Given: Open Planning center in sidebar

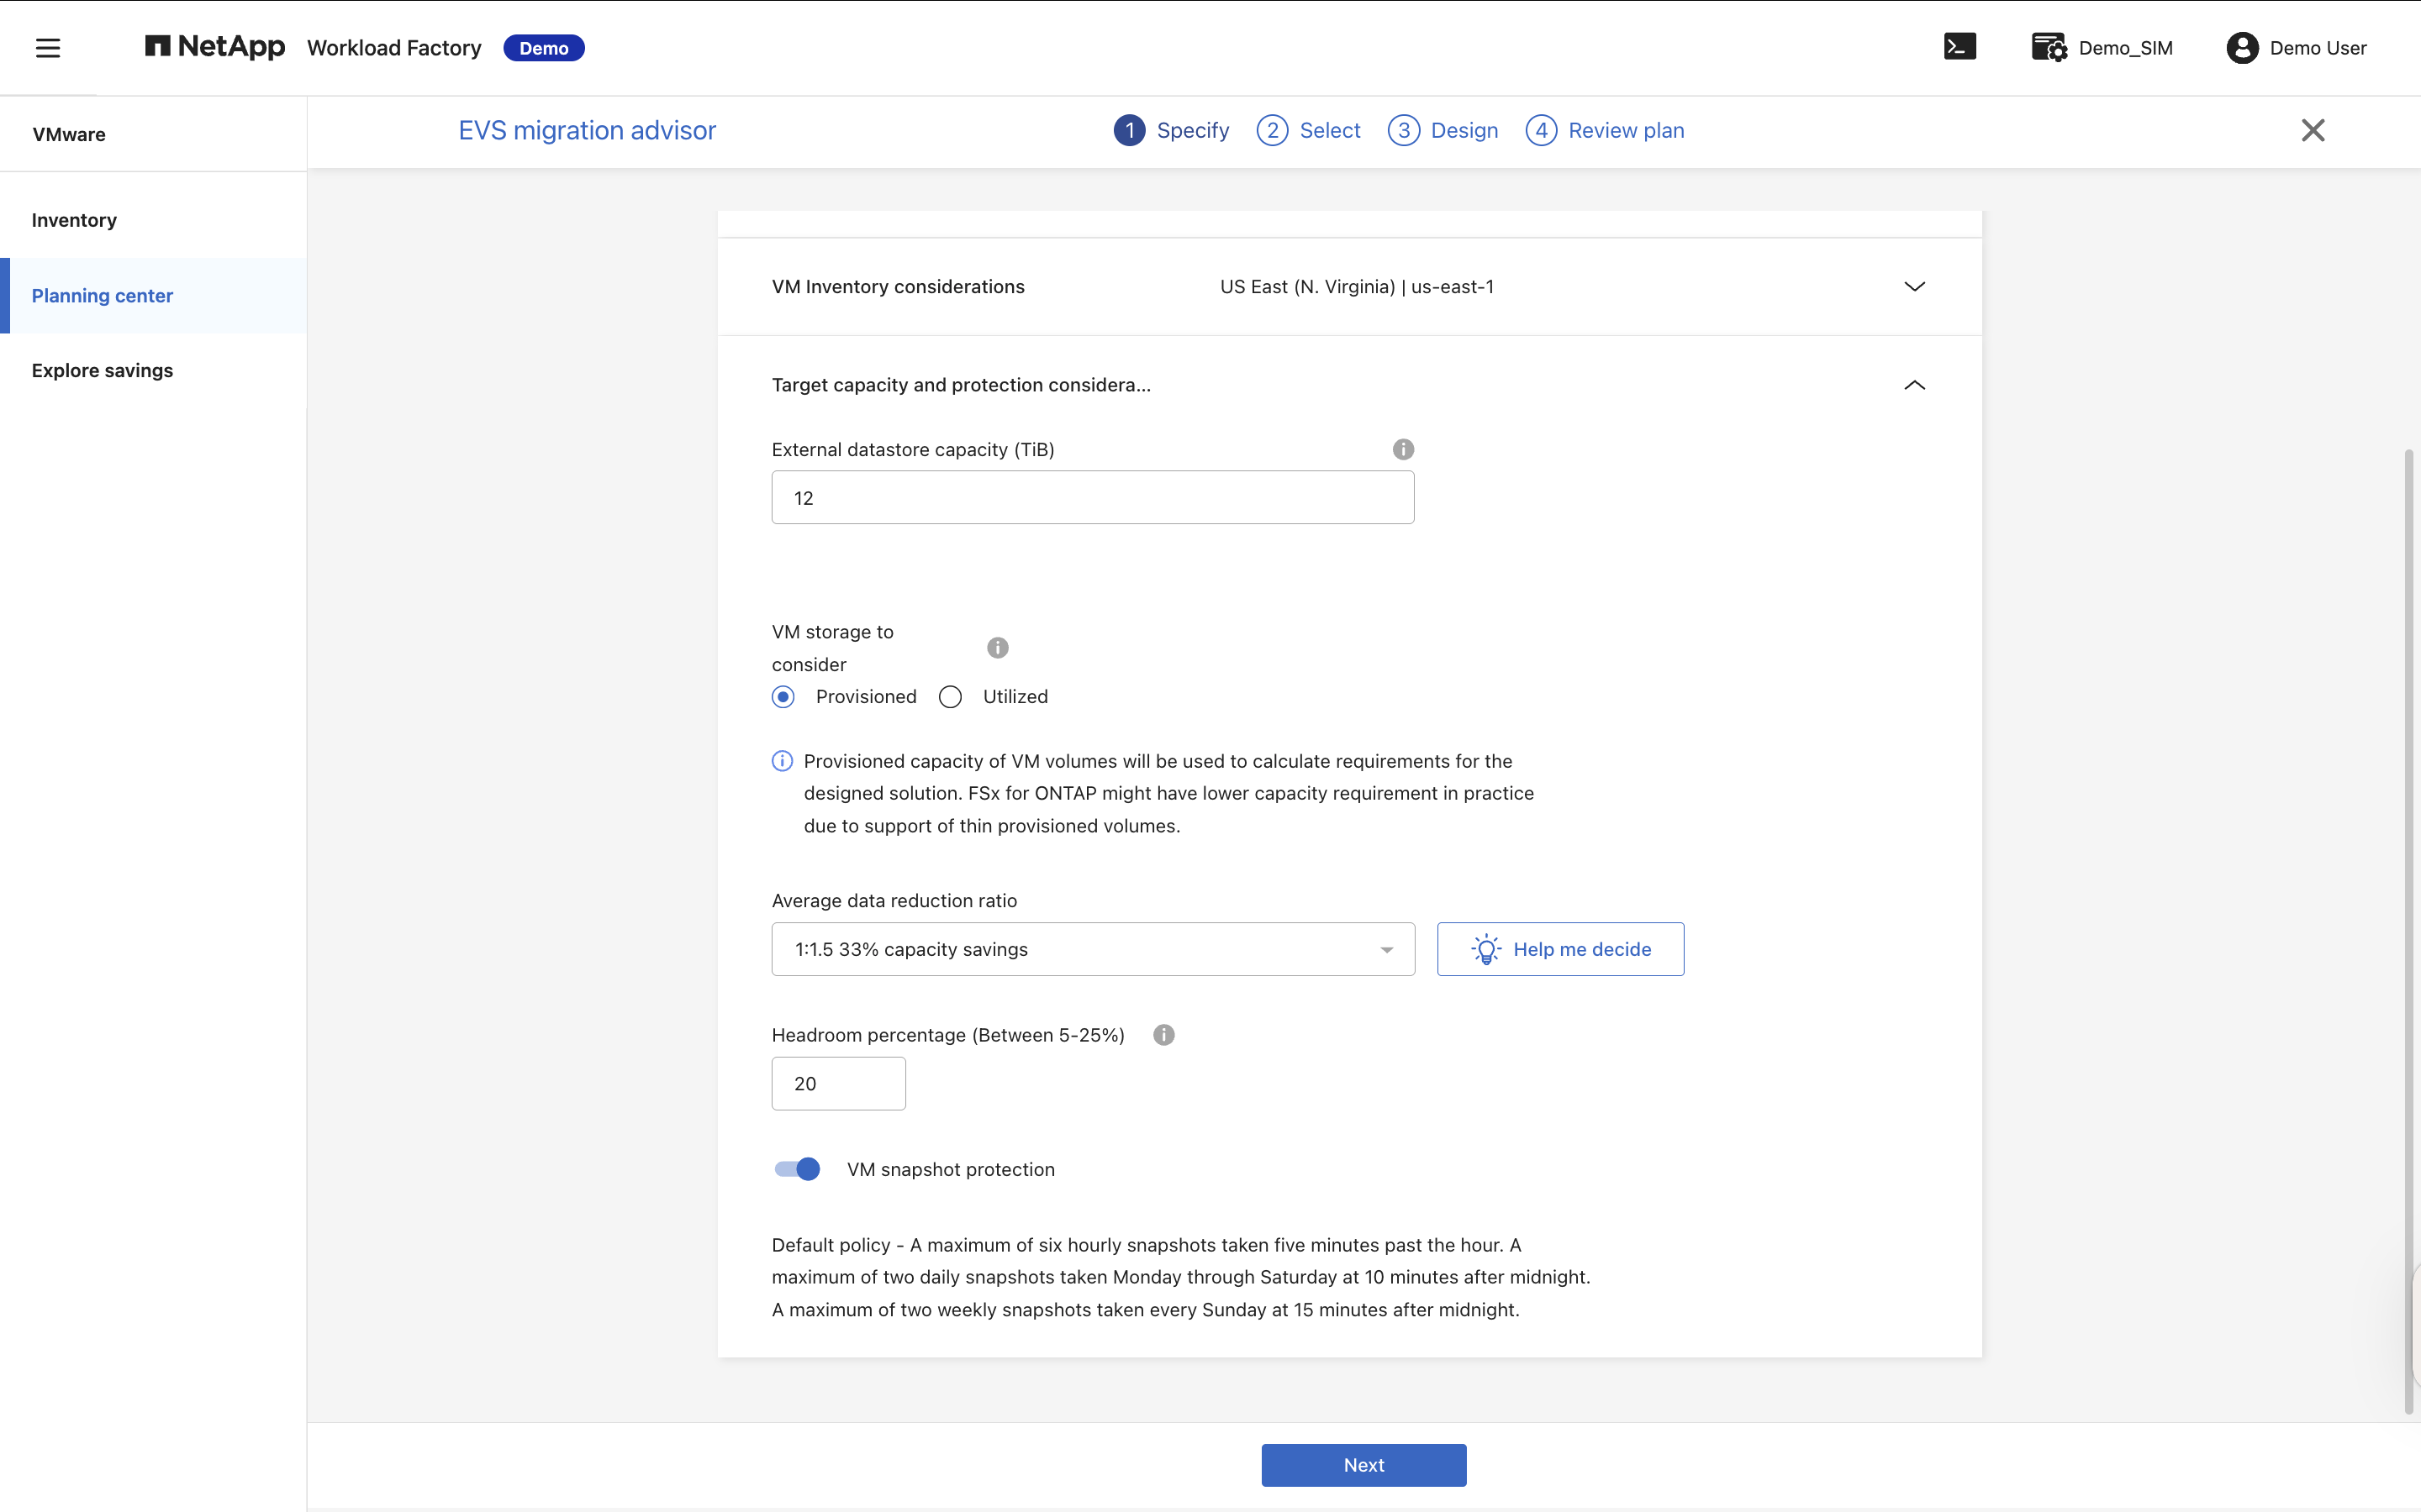Looking at the screenshot, I should pyautogui.click(x=153, y=295).
